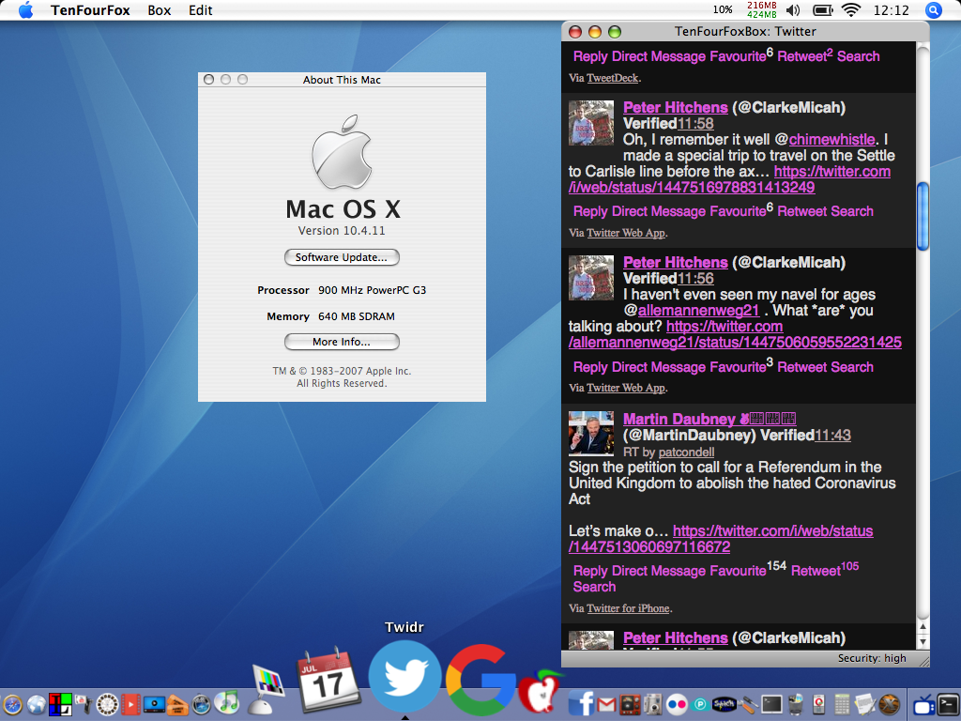The height and width of the screenshot is (721, 961).
Task: Open the Edit menu
Action: [201, 10]
